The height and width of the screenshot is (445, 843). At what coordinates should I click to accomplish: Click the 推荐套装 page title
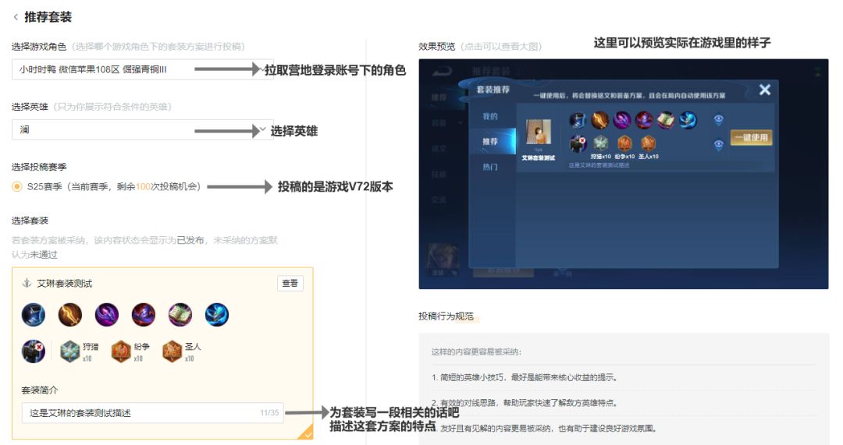[48, 17]
